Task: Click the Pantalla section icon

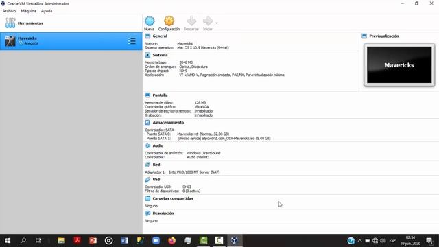Action: pos(147,95)
